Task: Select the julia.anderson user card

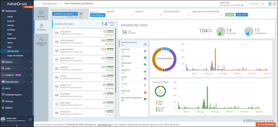Action: [x=84, y=60]
